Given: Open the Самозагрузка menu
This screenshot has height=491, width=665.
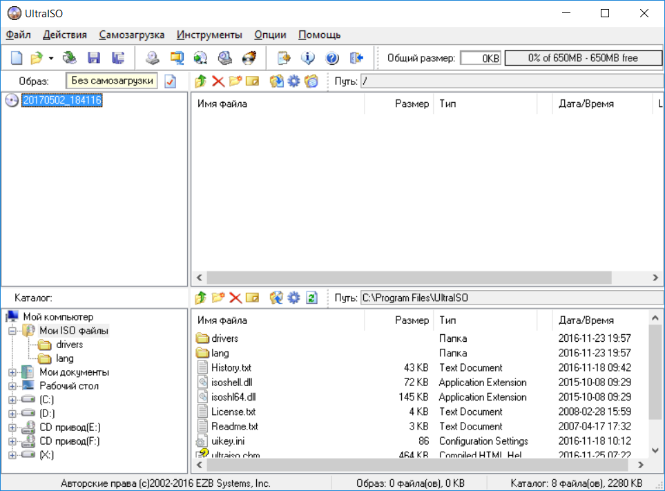Looking at the screenshot, I should (x=131, y=35).
